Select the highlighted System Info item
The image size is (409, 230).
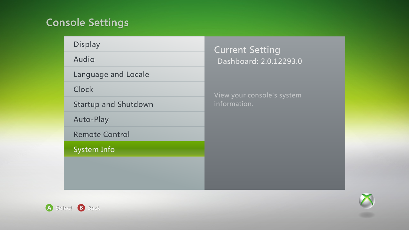click(x=134, y=149)
